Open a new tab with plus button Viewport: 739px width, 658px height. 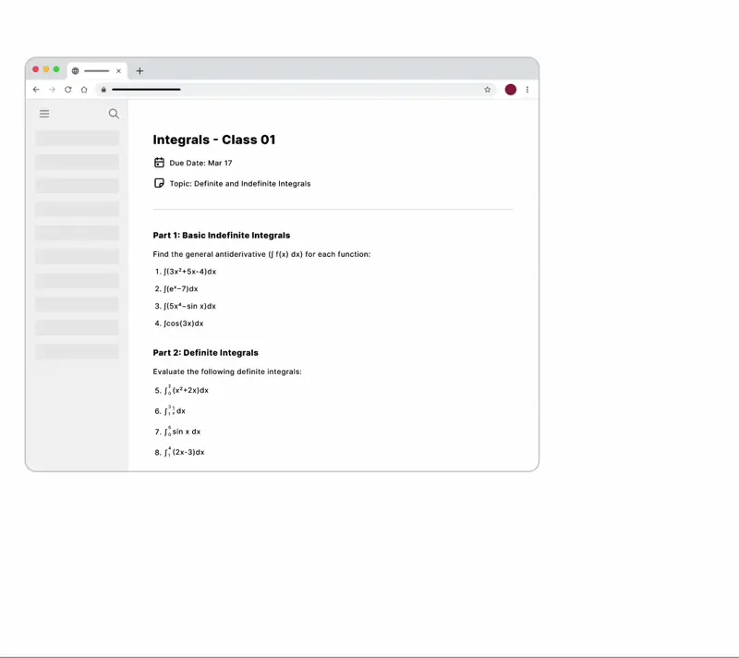point(139,71)
